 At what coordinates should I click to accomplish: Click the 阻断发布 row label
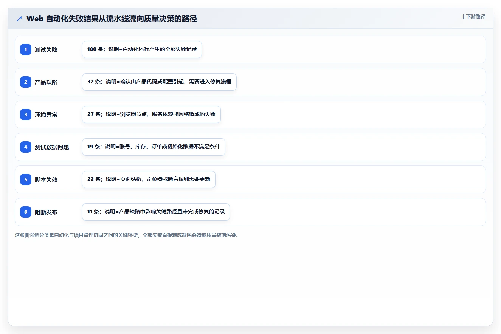click(46, 212)
